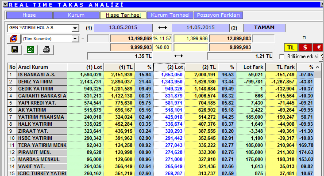This screenshot has height=176, width=324.
Task: Open the Pozisyon Farkları tab
Action: click(218, 15)
